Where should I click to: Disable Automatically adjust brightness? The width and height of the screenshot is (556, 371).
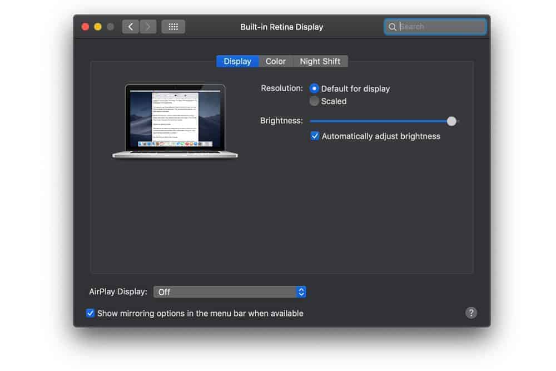[315, 136]
